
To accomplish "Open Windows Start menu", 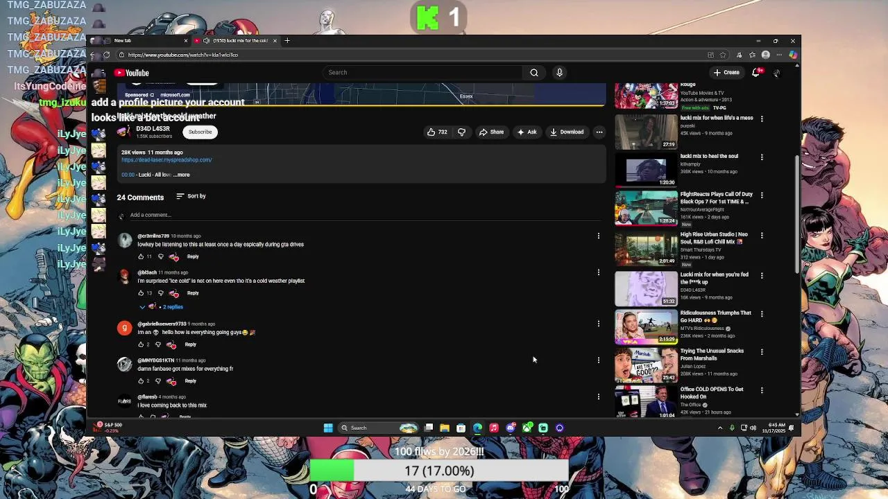I will tap(328, 428).
